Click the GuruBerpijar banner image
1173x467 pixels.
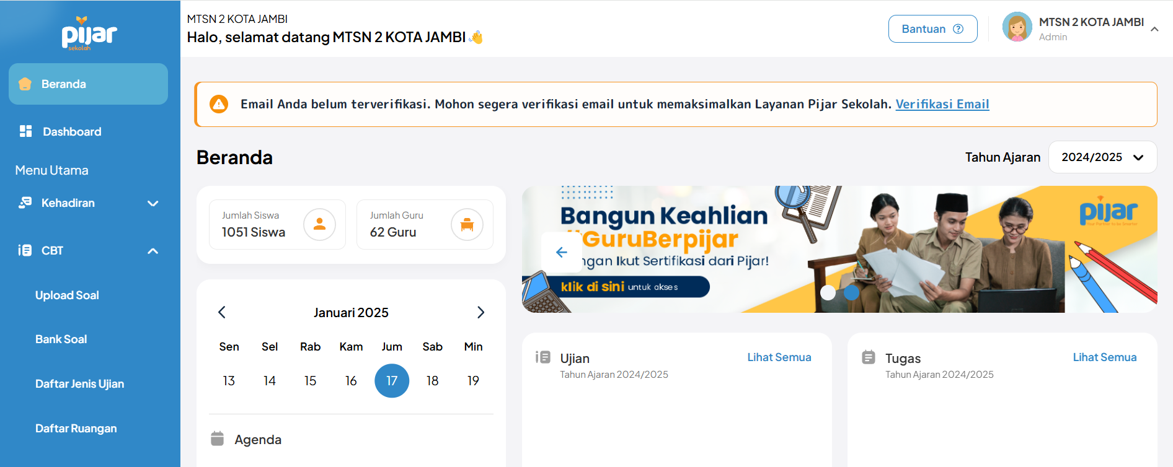pos(839,249)
